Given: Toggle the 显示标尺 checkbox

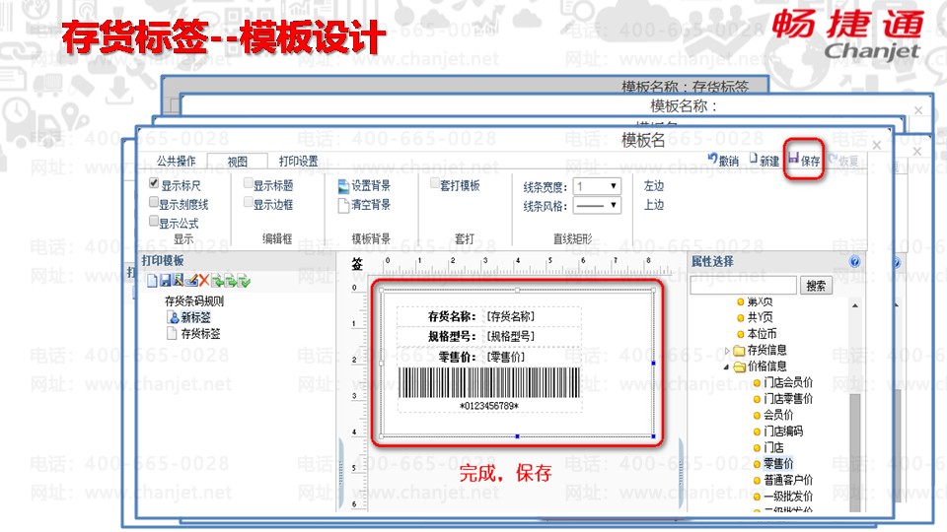Looking at the screenshot, I should pyautogui.click(x=154, y=183).
